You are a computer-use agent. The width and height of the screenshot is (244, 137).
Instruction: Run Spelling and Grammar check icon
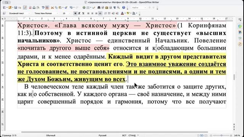[x=43, y=8]
